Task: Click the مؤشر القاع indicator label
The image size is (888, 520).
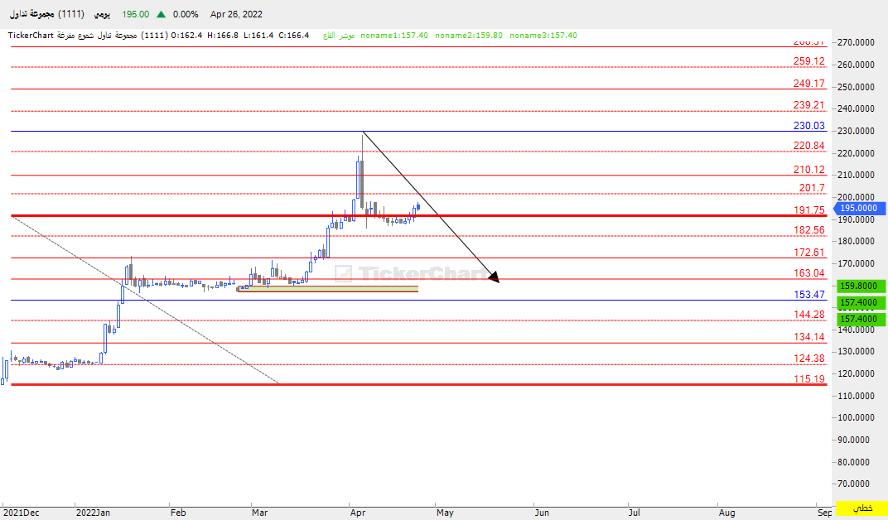Action: 335,36
